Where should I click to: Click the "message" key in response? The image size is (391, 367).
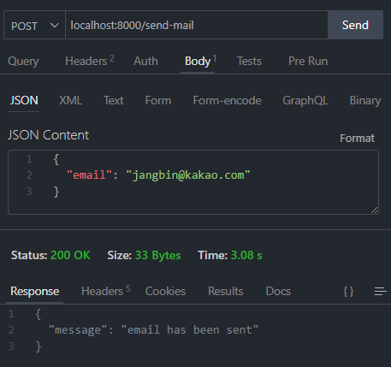point(78,330)
